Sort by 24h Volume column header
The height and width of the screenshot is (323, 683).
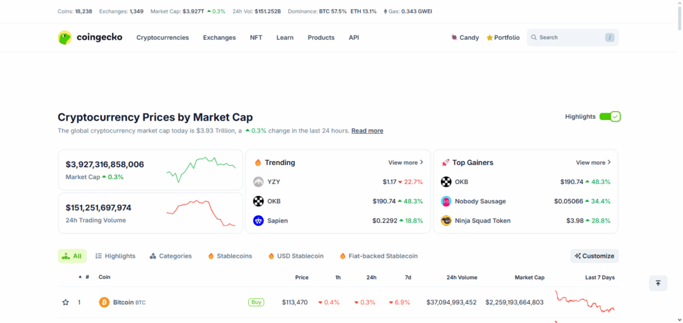coord(462,277)
